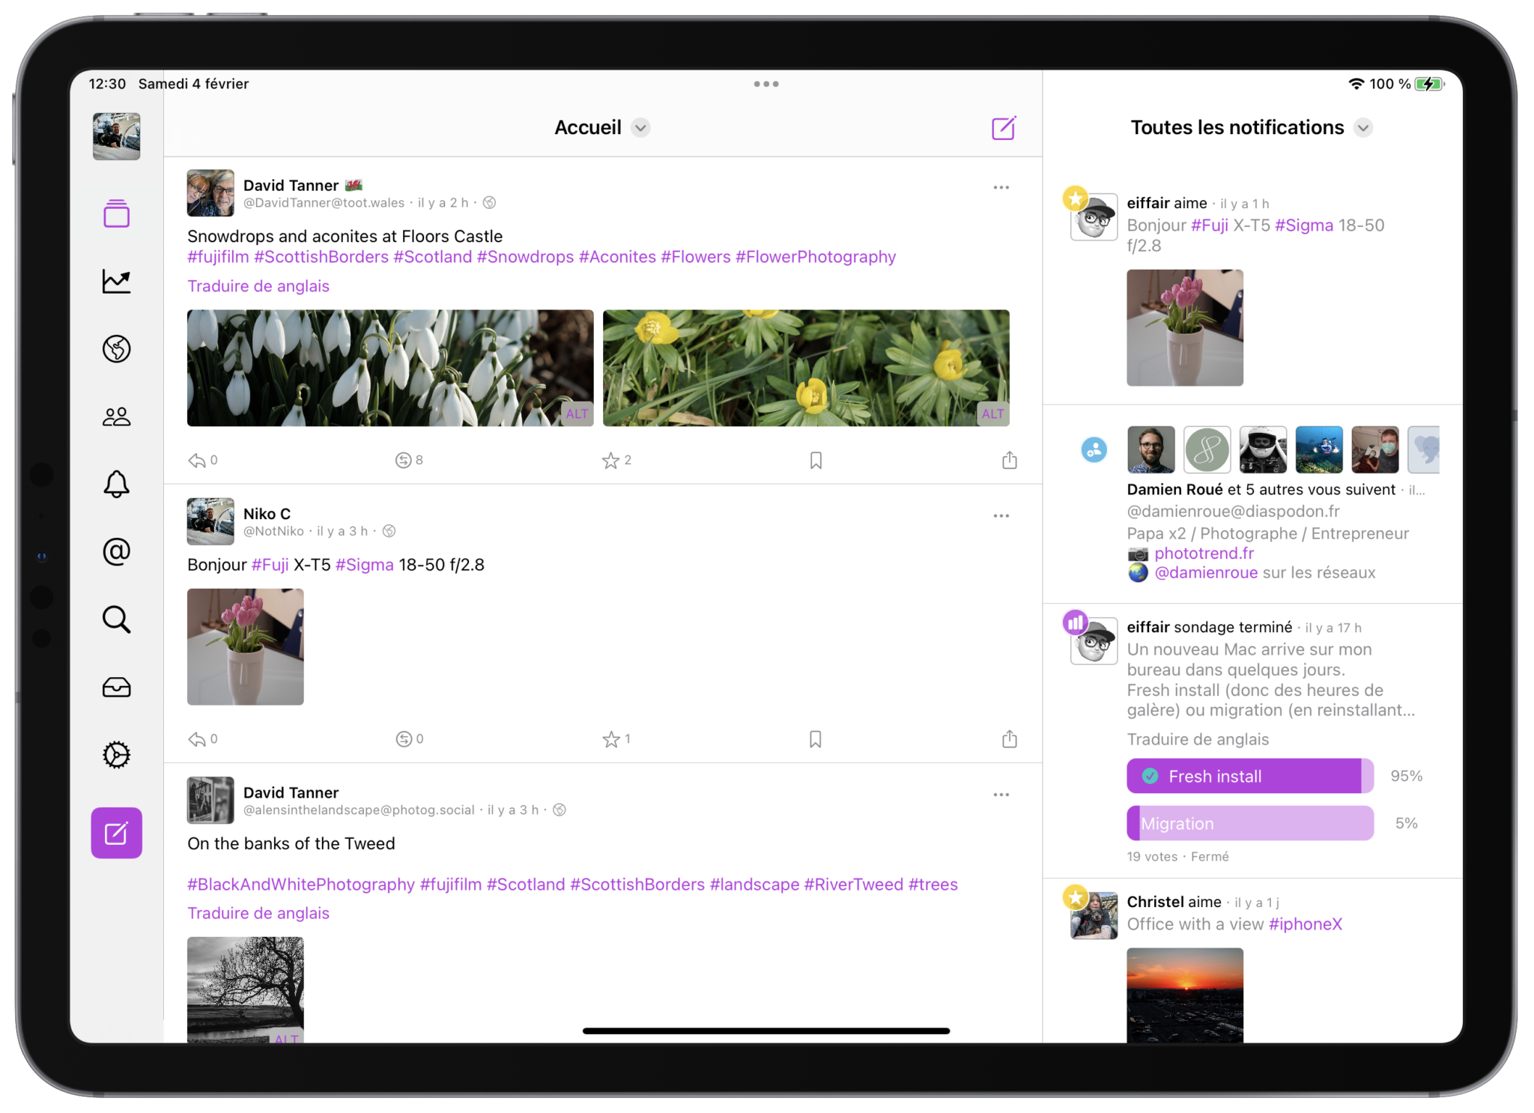Expand Toutes les notifications dropdown
The width and height of the screenshot is (1534, 1113).
tap(1364, 128)
